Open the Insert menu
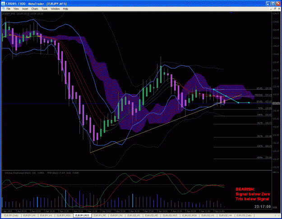This screenshot has height=219, width=282. click(25, 9)
